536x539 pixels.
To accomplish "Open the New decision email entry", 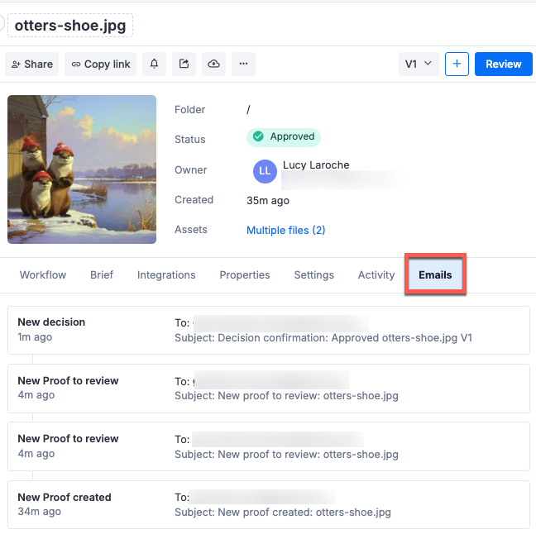I will pyautogui.click(x=268, y=330).
